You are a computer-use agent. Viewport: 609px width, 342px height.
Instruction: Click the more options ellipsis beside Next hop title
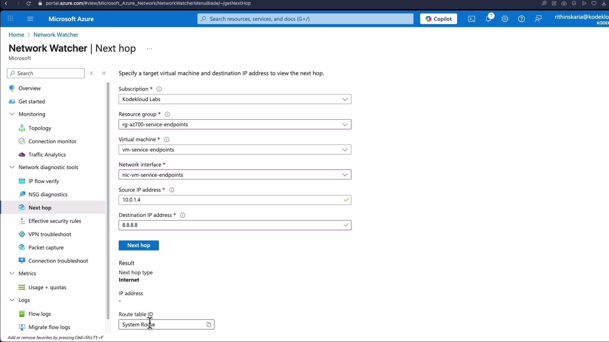149,49
